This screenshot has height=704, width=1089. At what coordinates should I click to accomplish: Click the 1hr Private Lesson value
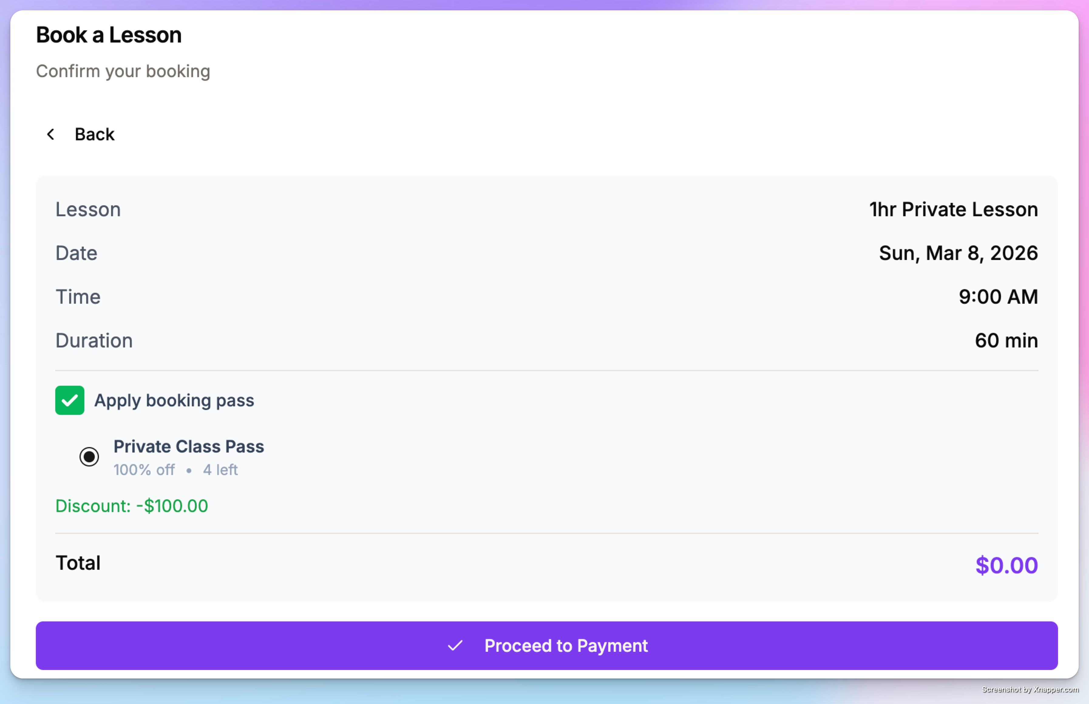pos(953,209)
